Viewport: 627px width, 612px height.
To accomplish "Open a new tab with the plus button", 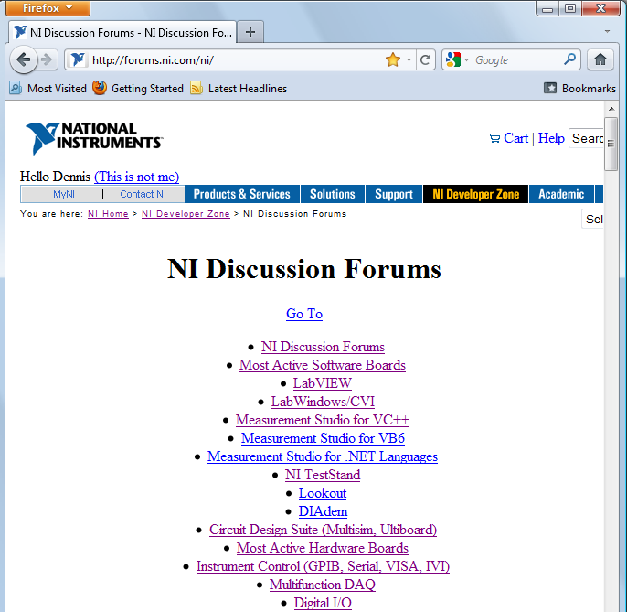I will click(250, 32).
